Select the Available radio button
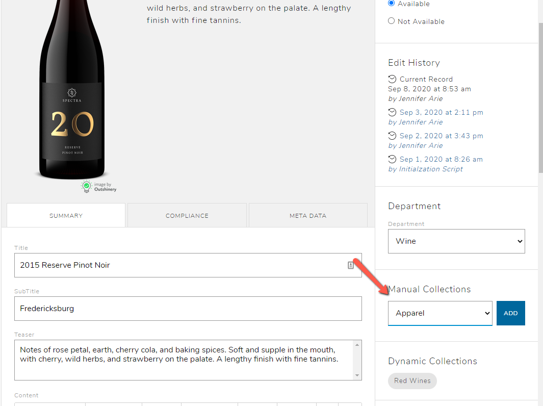This screenshot has width=543, height=406. (x=392, y=3)
